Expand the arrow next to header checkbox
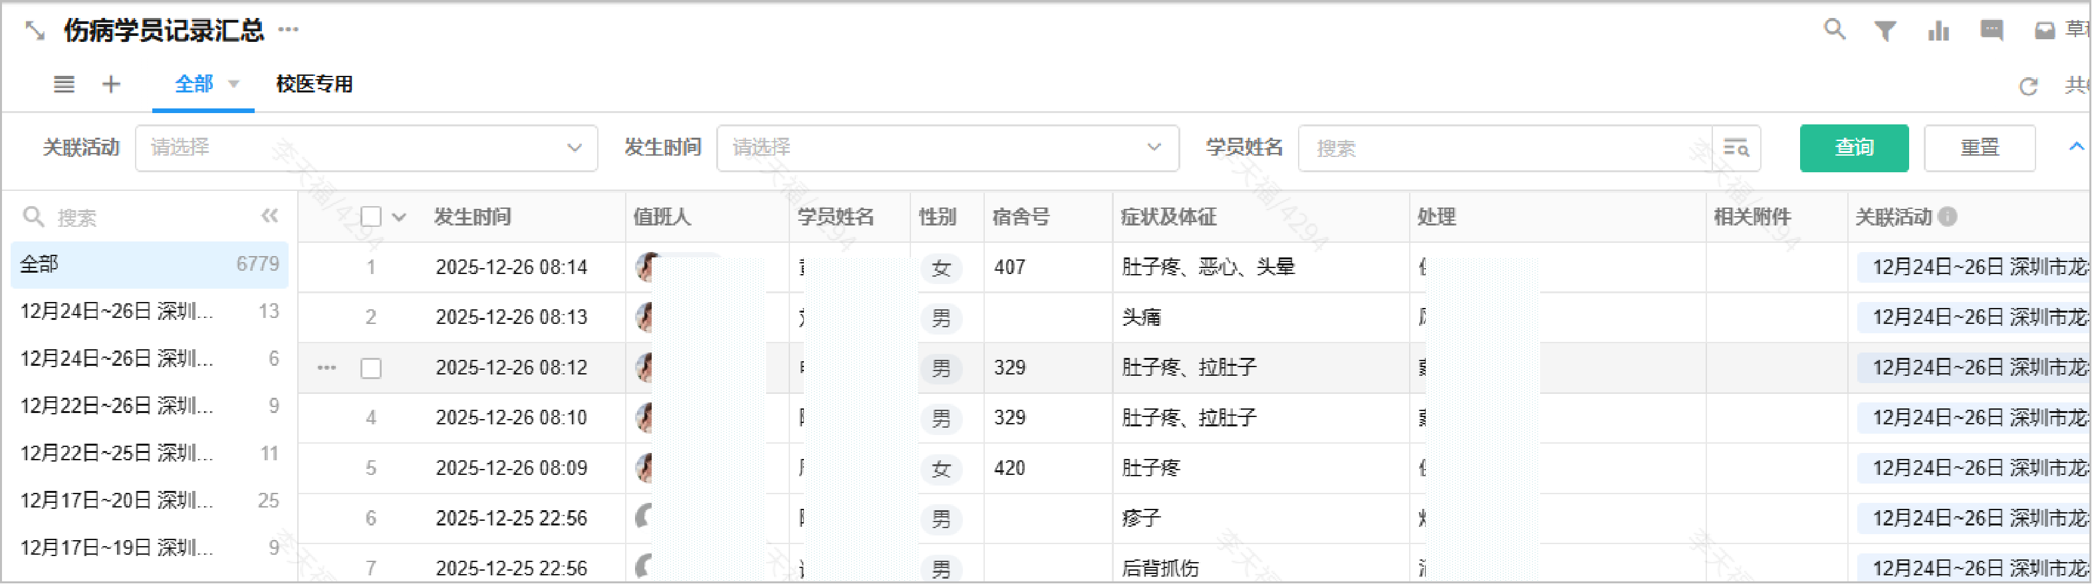The image size is (2092, 584). coord(399,217)
